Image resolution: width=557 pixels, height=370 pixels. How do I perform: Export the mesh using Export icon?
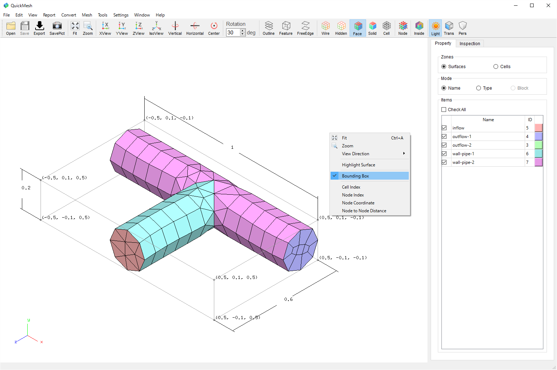(x=39, y=28)
